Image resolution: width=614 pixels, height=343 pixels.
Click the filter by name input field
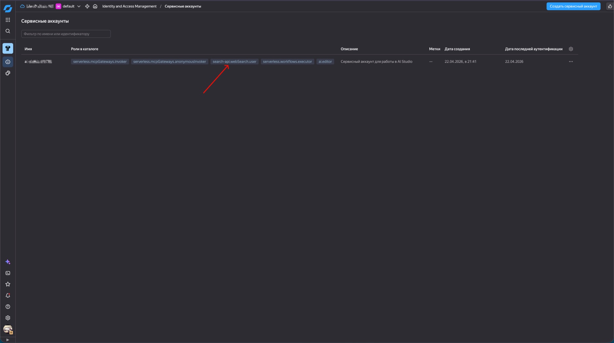[66, 34]
